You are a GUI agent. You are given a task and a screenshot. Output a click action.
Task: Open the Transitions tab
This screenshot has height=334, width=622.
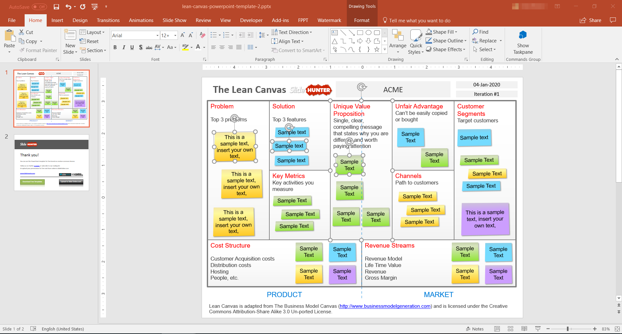(x=108, y=20)
